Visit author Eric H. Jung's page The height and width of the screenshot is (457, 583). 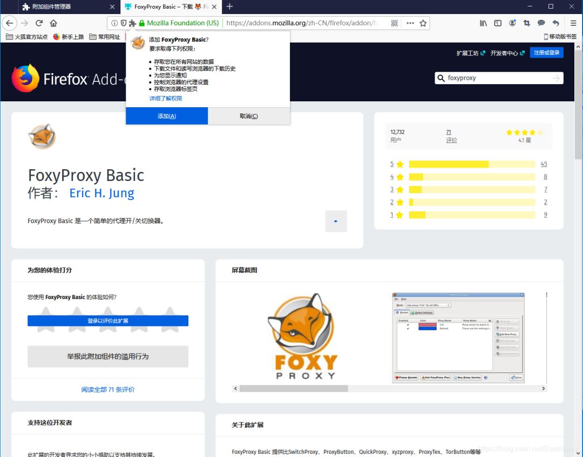click(101, 193)
